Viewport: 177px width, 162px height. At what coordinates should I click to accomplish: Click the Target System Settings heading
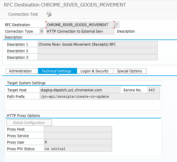26,83
